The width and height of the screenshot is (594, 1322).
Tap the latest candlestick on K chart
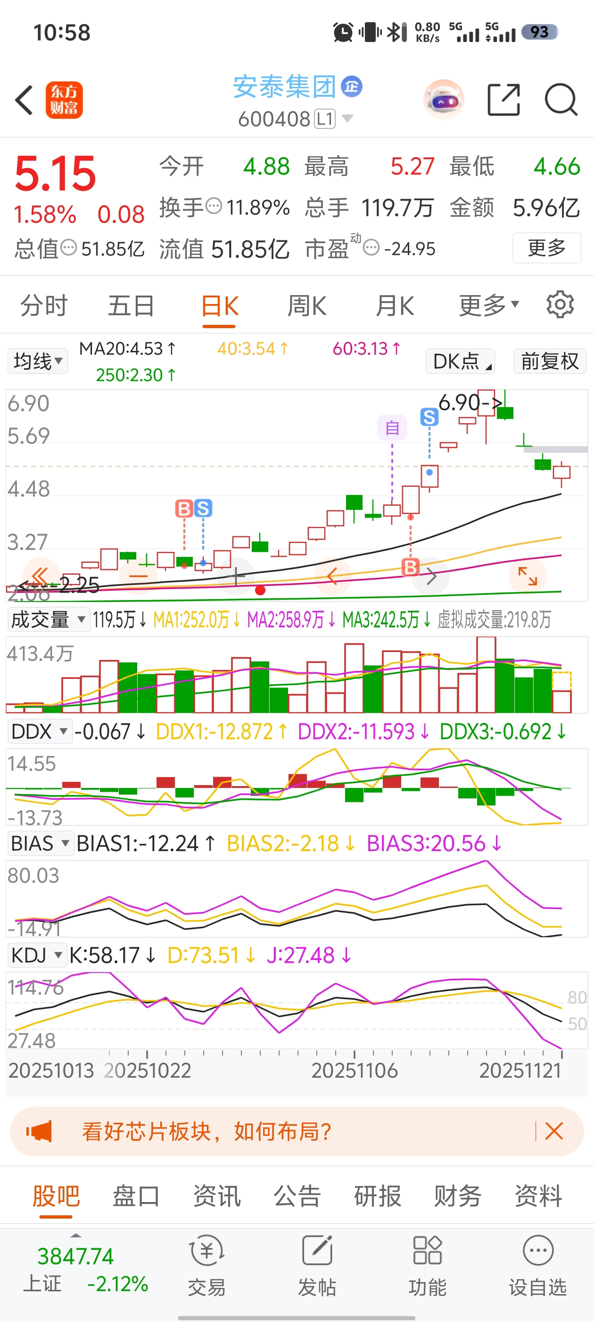pos(562,474)
